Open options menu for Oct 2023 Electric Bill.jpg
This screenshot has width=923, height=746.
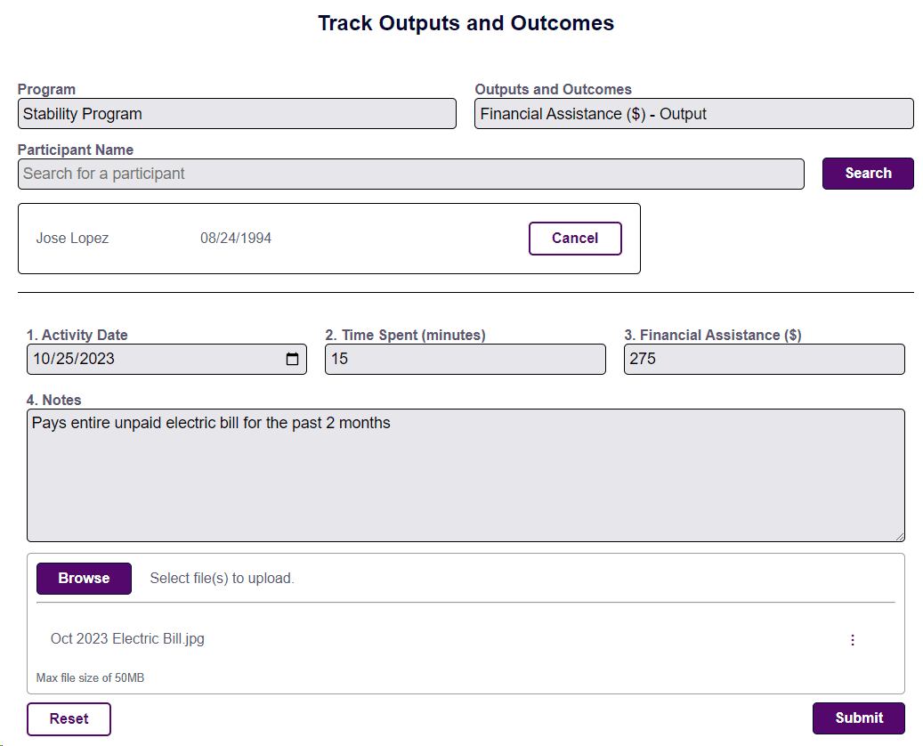coord(852,640)
